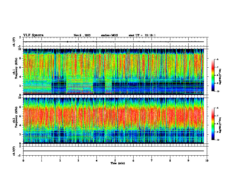Click the "5" minute tick label
Image resolution: width=233 pixels, height=180 pixels.
(x=115, y=161)
